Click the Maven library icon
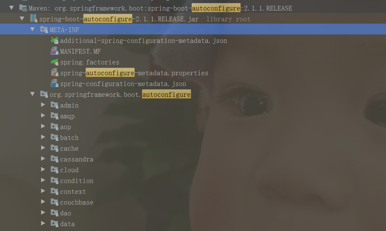This screenshot has height=231, width=386. pyautogui.click(x=23, y=8)
